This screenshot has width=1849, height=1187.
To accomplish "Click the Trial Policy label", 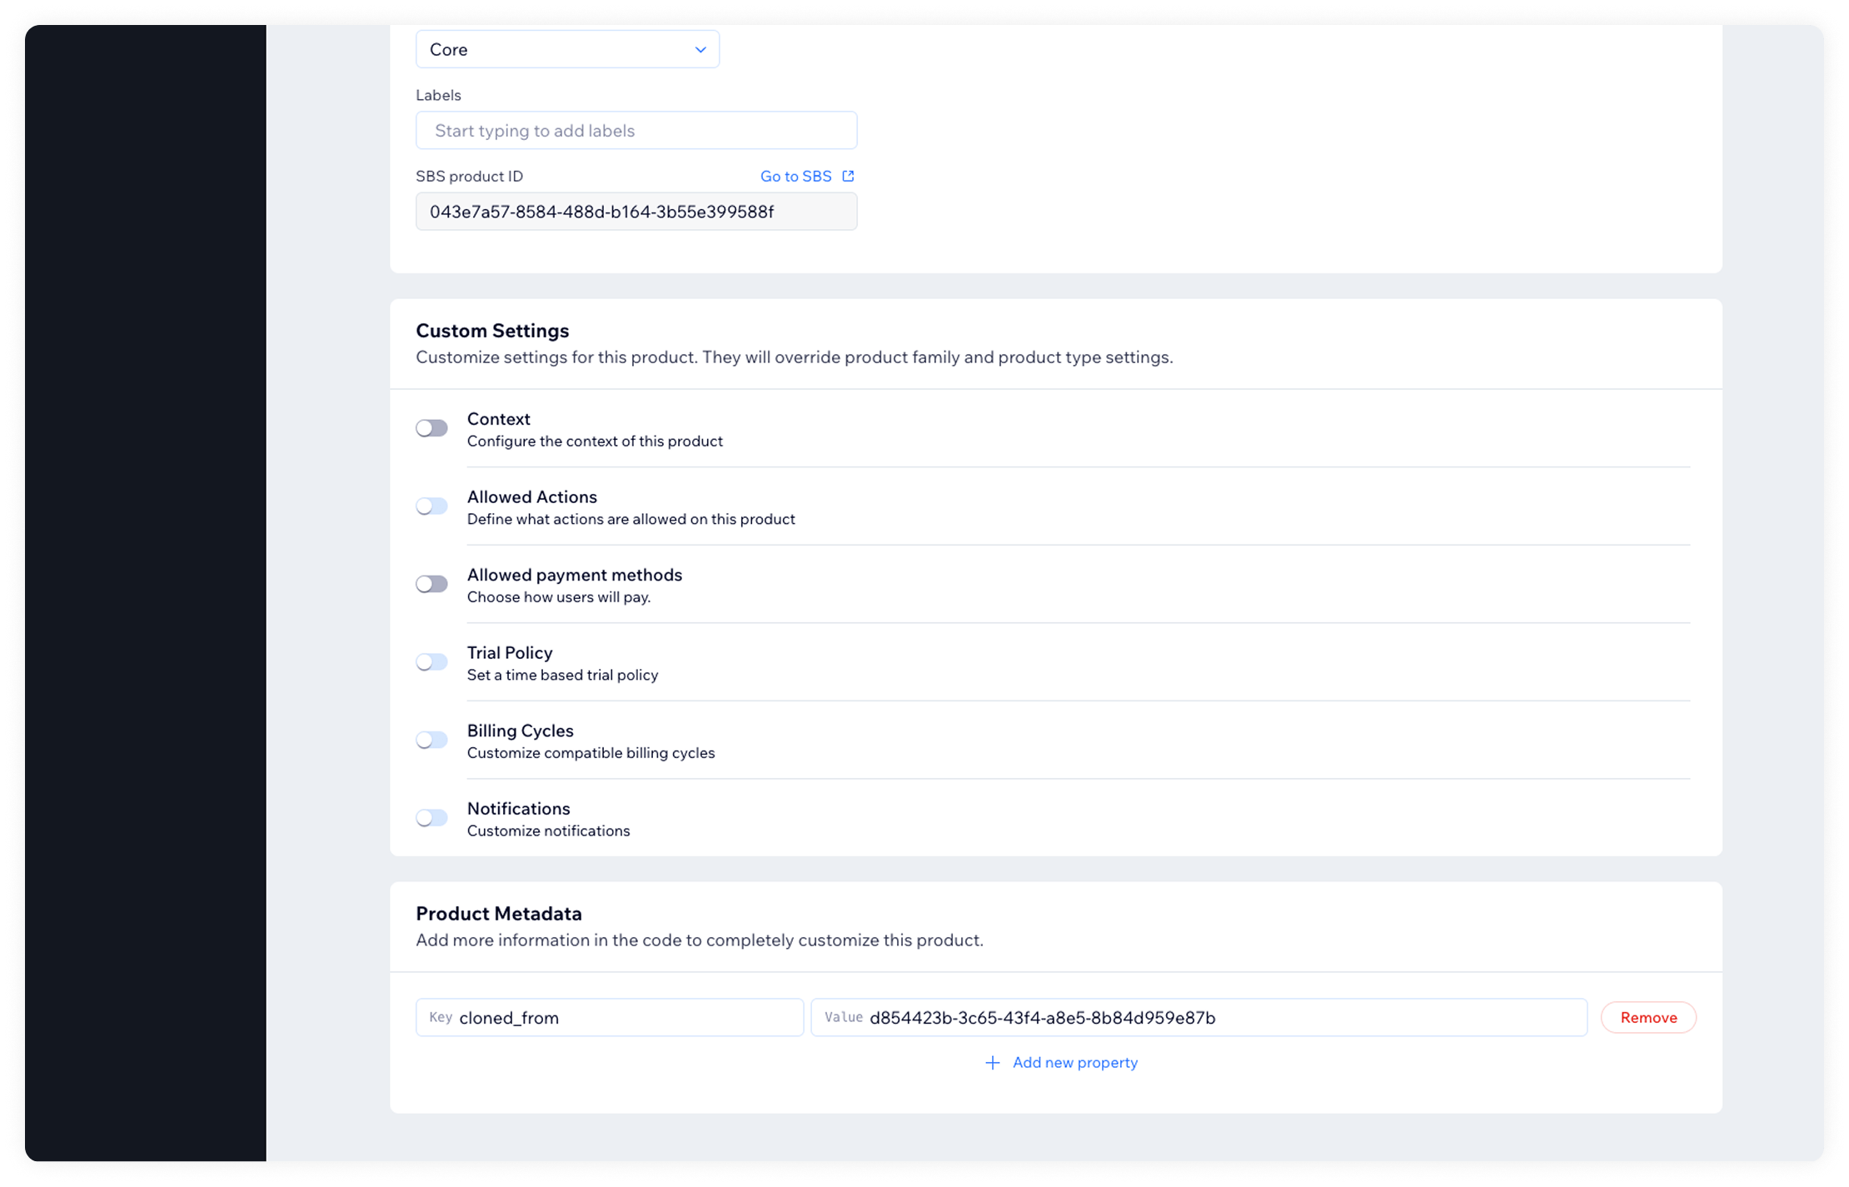I will tap(510, 653).
